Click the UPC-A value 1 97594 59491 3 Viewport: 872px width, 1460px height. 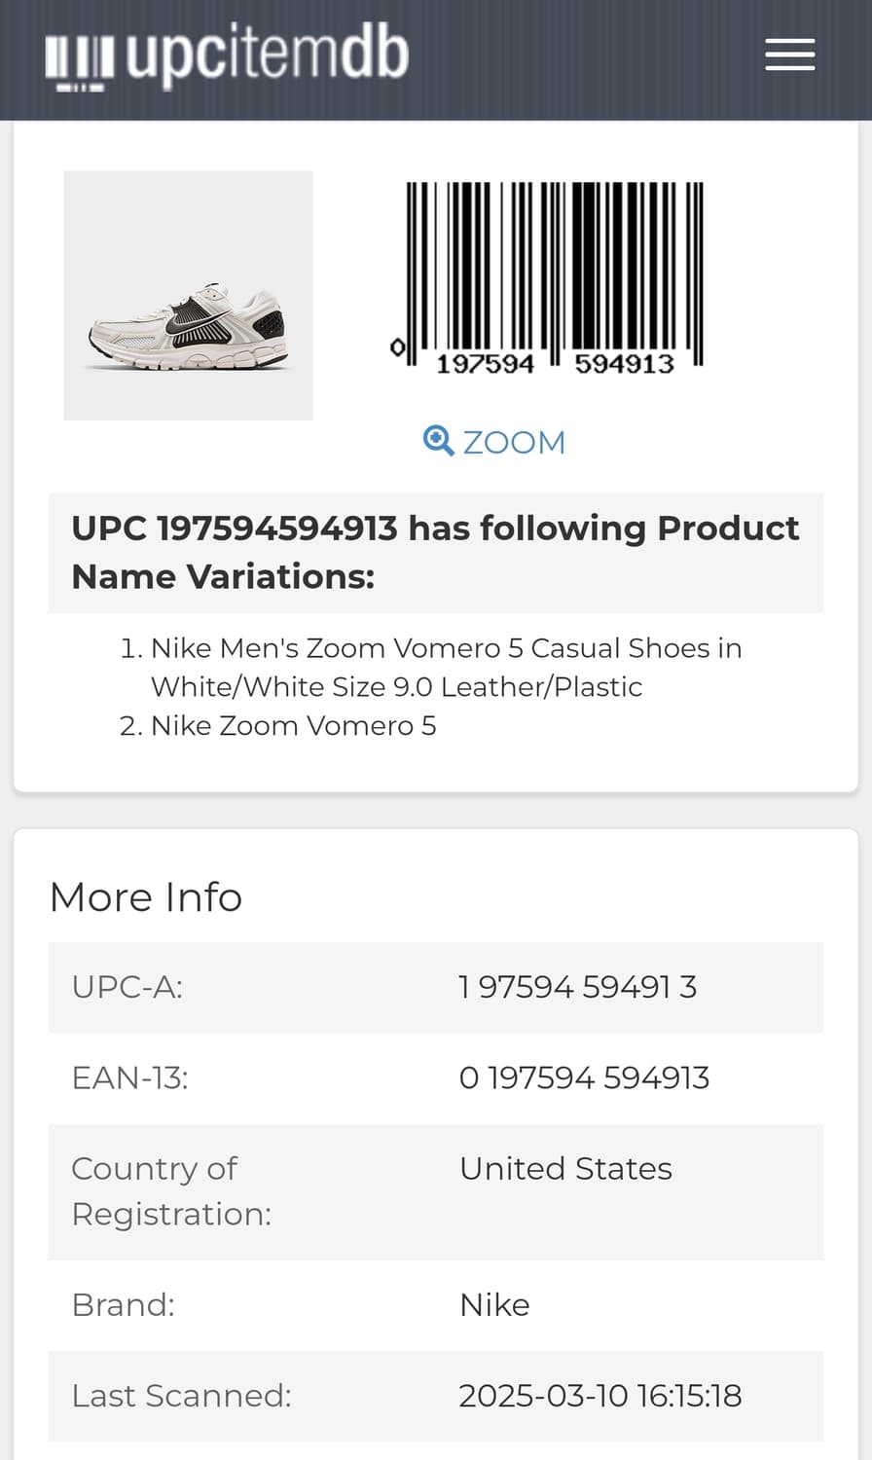click(578, 987)
